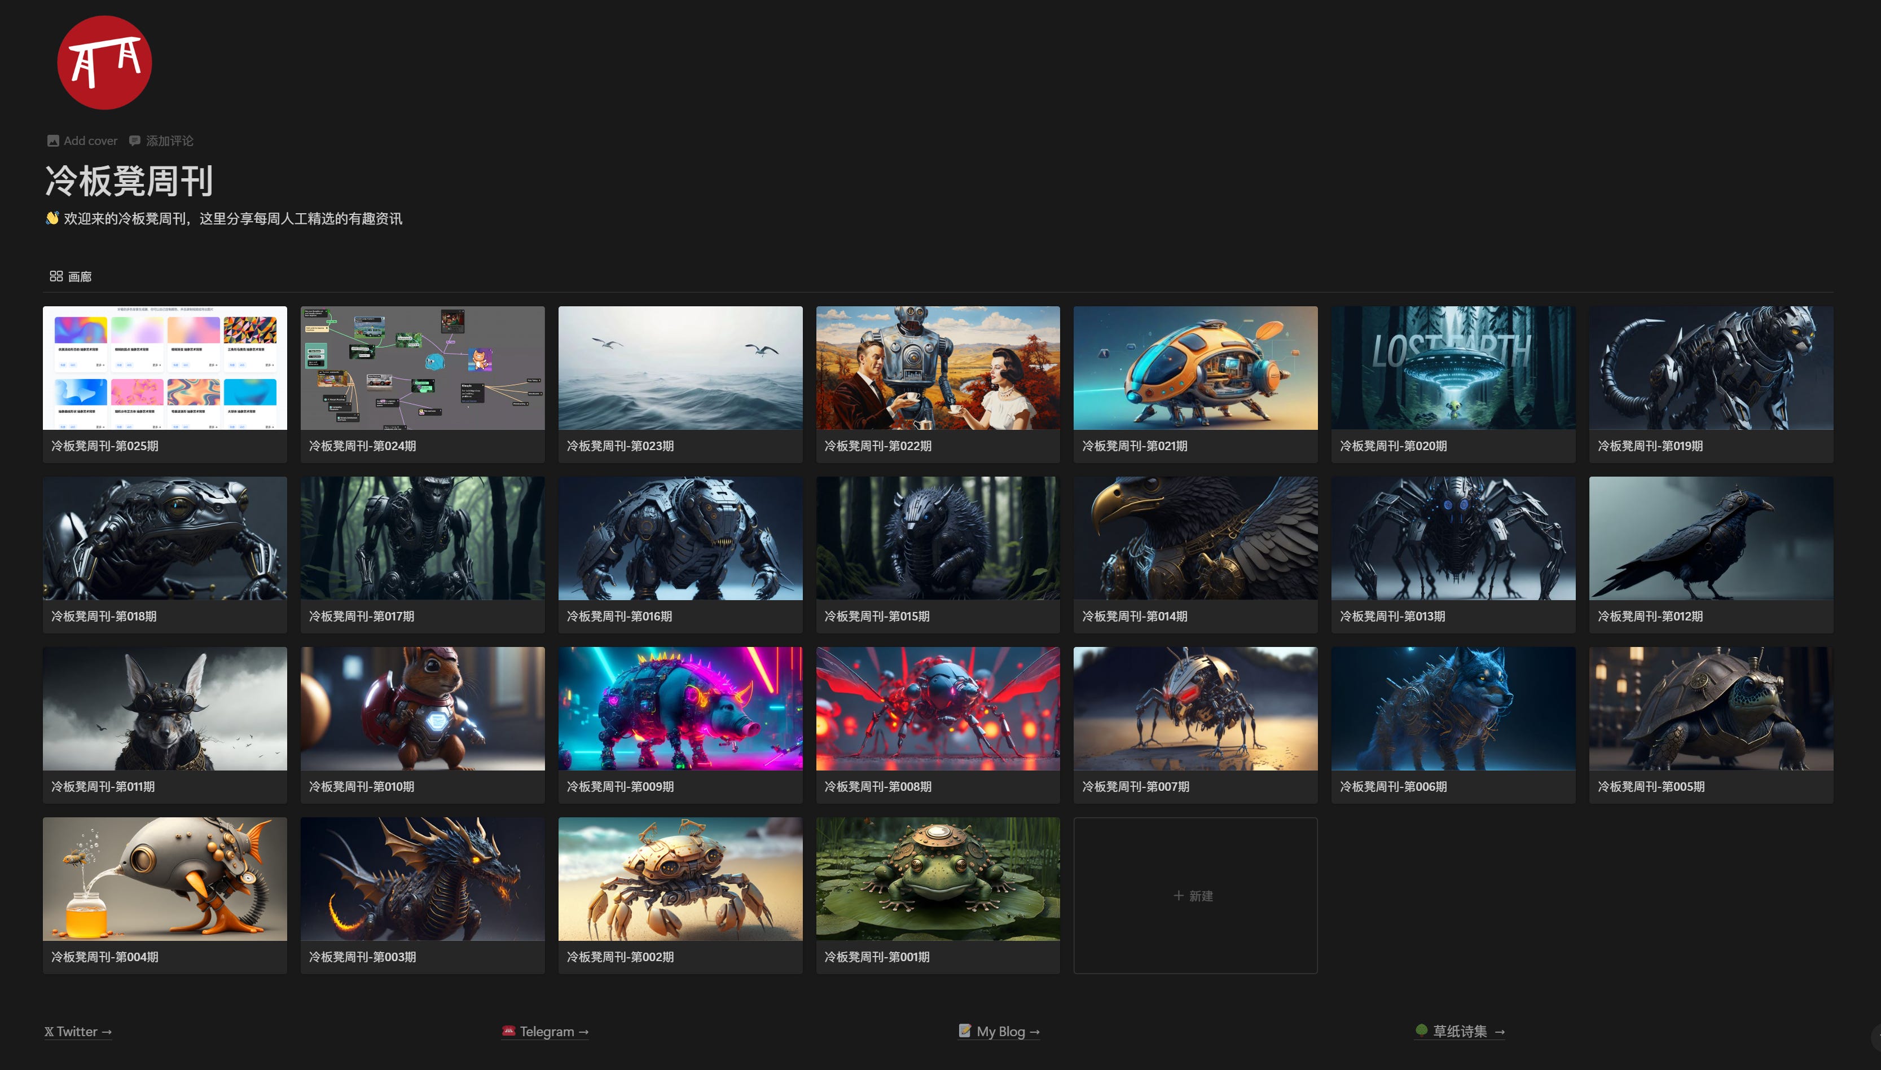1881x1070 pixels.
Task: Click the 新建 new card button
Action: pyautogui.click(x=1194, y=895)
